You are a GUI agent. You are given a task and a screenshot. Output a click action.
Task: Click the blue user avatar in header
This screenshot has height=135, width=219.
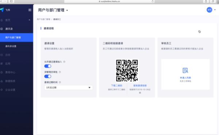coord(210,10)
